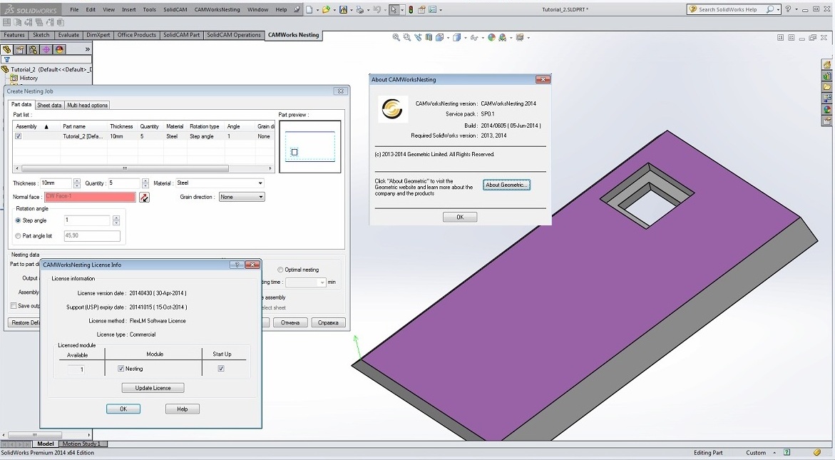This screenshot has height=460, width=835.
Task: Expand the manager pane tabs chevron
Action: pyautogui.click(x=87, y=49)
